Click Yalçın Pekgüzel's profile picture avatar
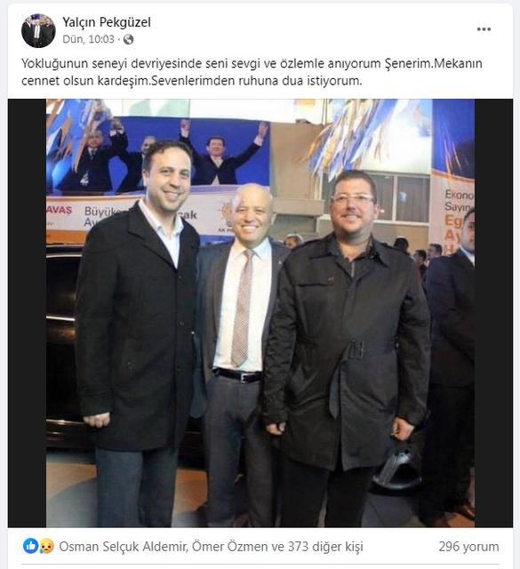The image size is (520, 569). 38,30
